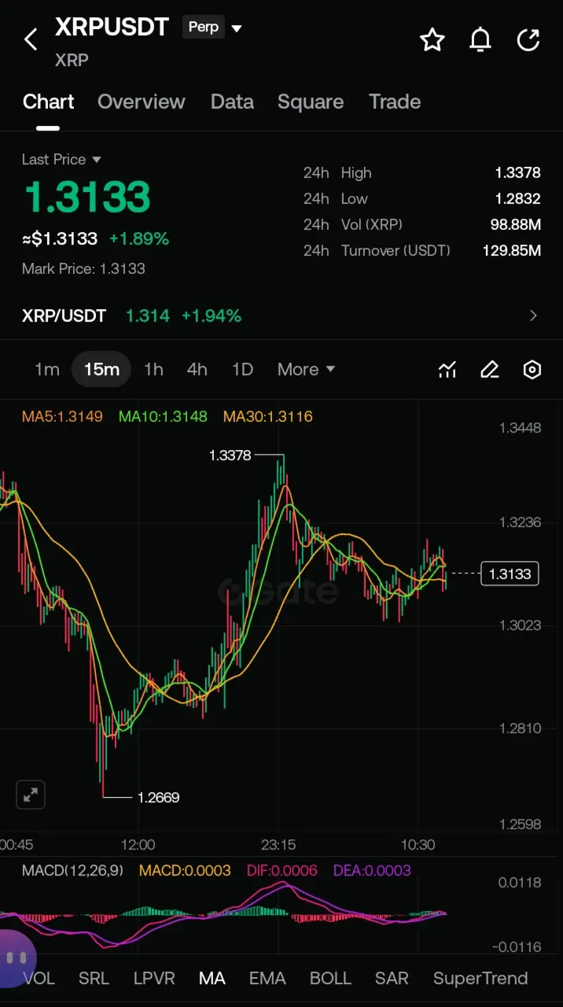Open XRP/USDT spot pair chevron

(534, 316)
